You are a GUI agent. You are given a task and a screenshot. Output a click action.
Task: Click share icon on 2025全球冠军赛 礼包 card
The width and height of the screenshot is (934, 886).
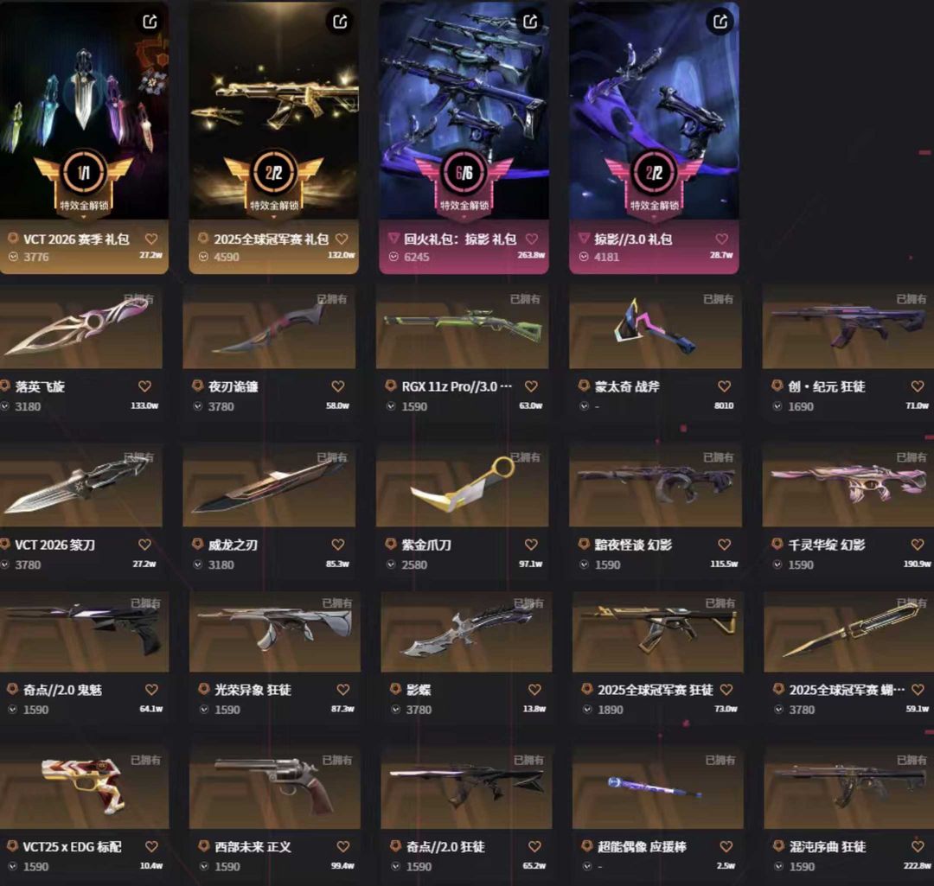[x=340, y=22]
